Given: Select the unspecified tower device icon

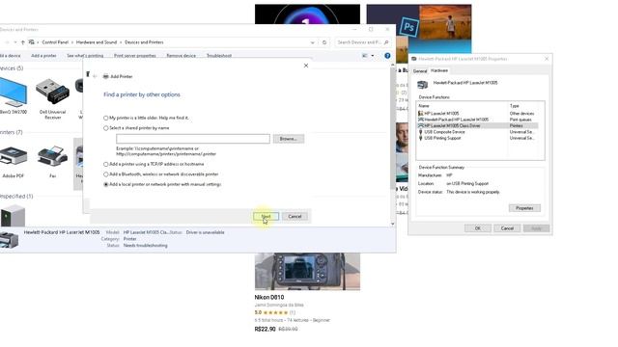Looking at the screenshot, I should pos(13,216).
